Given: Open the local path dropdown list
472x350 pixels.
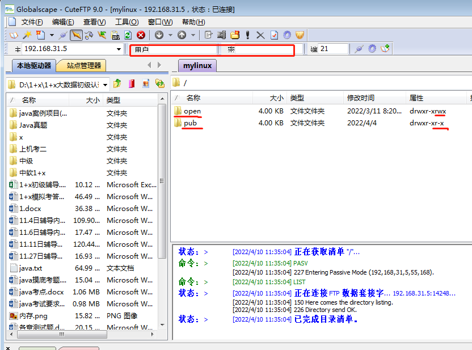Looking at the screenshot, I should click(104, 85).
